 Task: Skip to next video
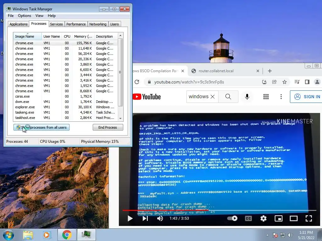(x=145, y=218)
